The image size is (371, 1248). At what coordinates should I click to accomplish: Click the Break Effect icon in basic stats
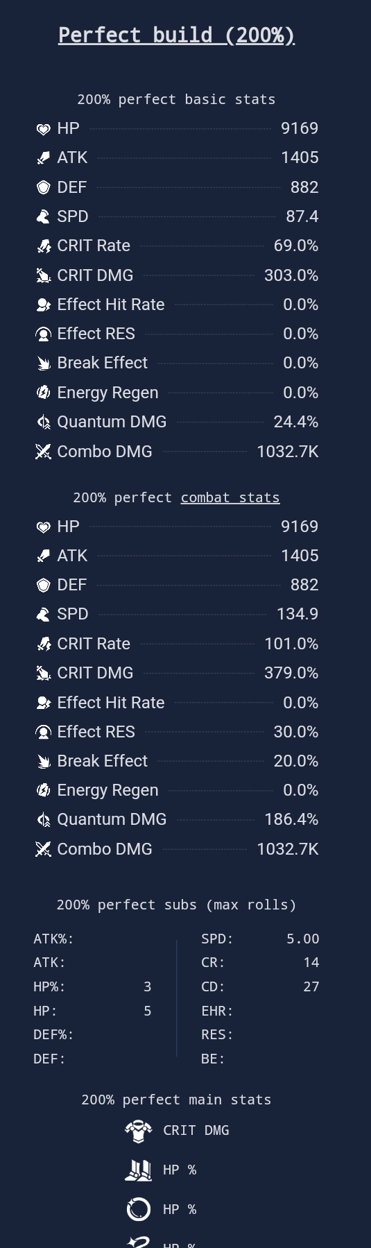tap(44, 364)
